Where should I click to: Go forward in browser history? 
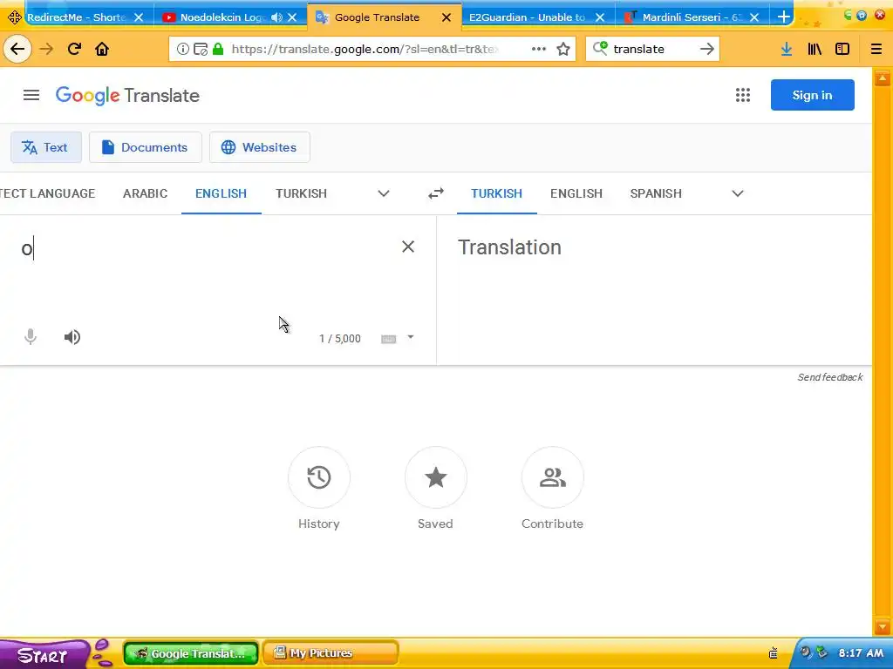click(x=46, y=49)
